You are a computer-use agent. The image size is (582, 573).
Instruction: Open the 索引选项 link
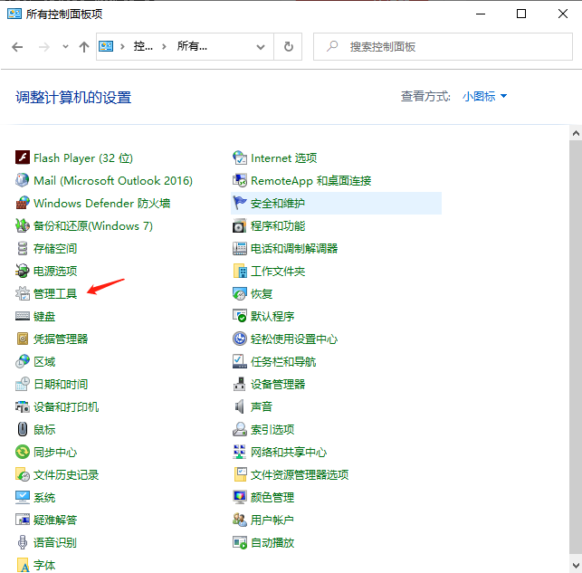(x=272, y=429)
